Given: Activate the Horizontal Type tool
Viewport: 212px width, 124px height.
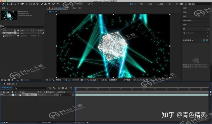Looking at the screenshot, I should coord(37,4).
